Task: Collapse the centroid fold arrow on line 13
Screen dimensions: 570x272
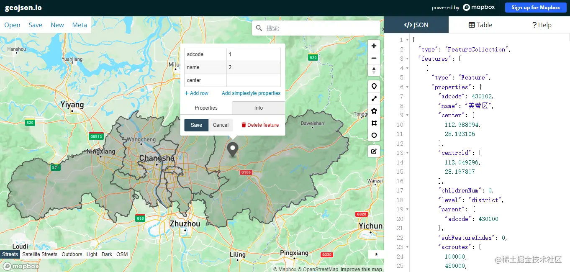Action: (407, 153)
